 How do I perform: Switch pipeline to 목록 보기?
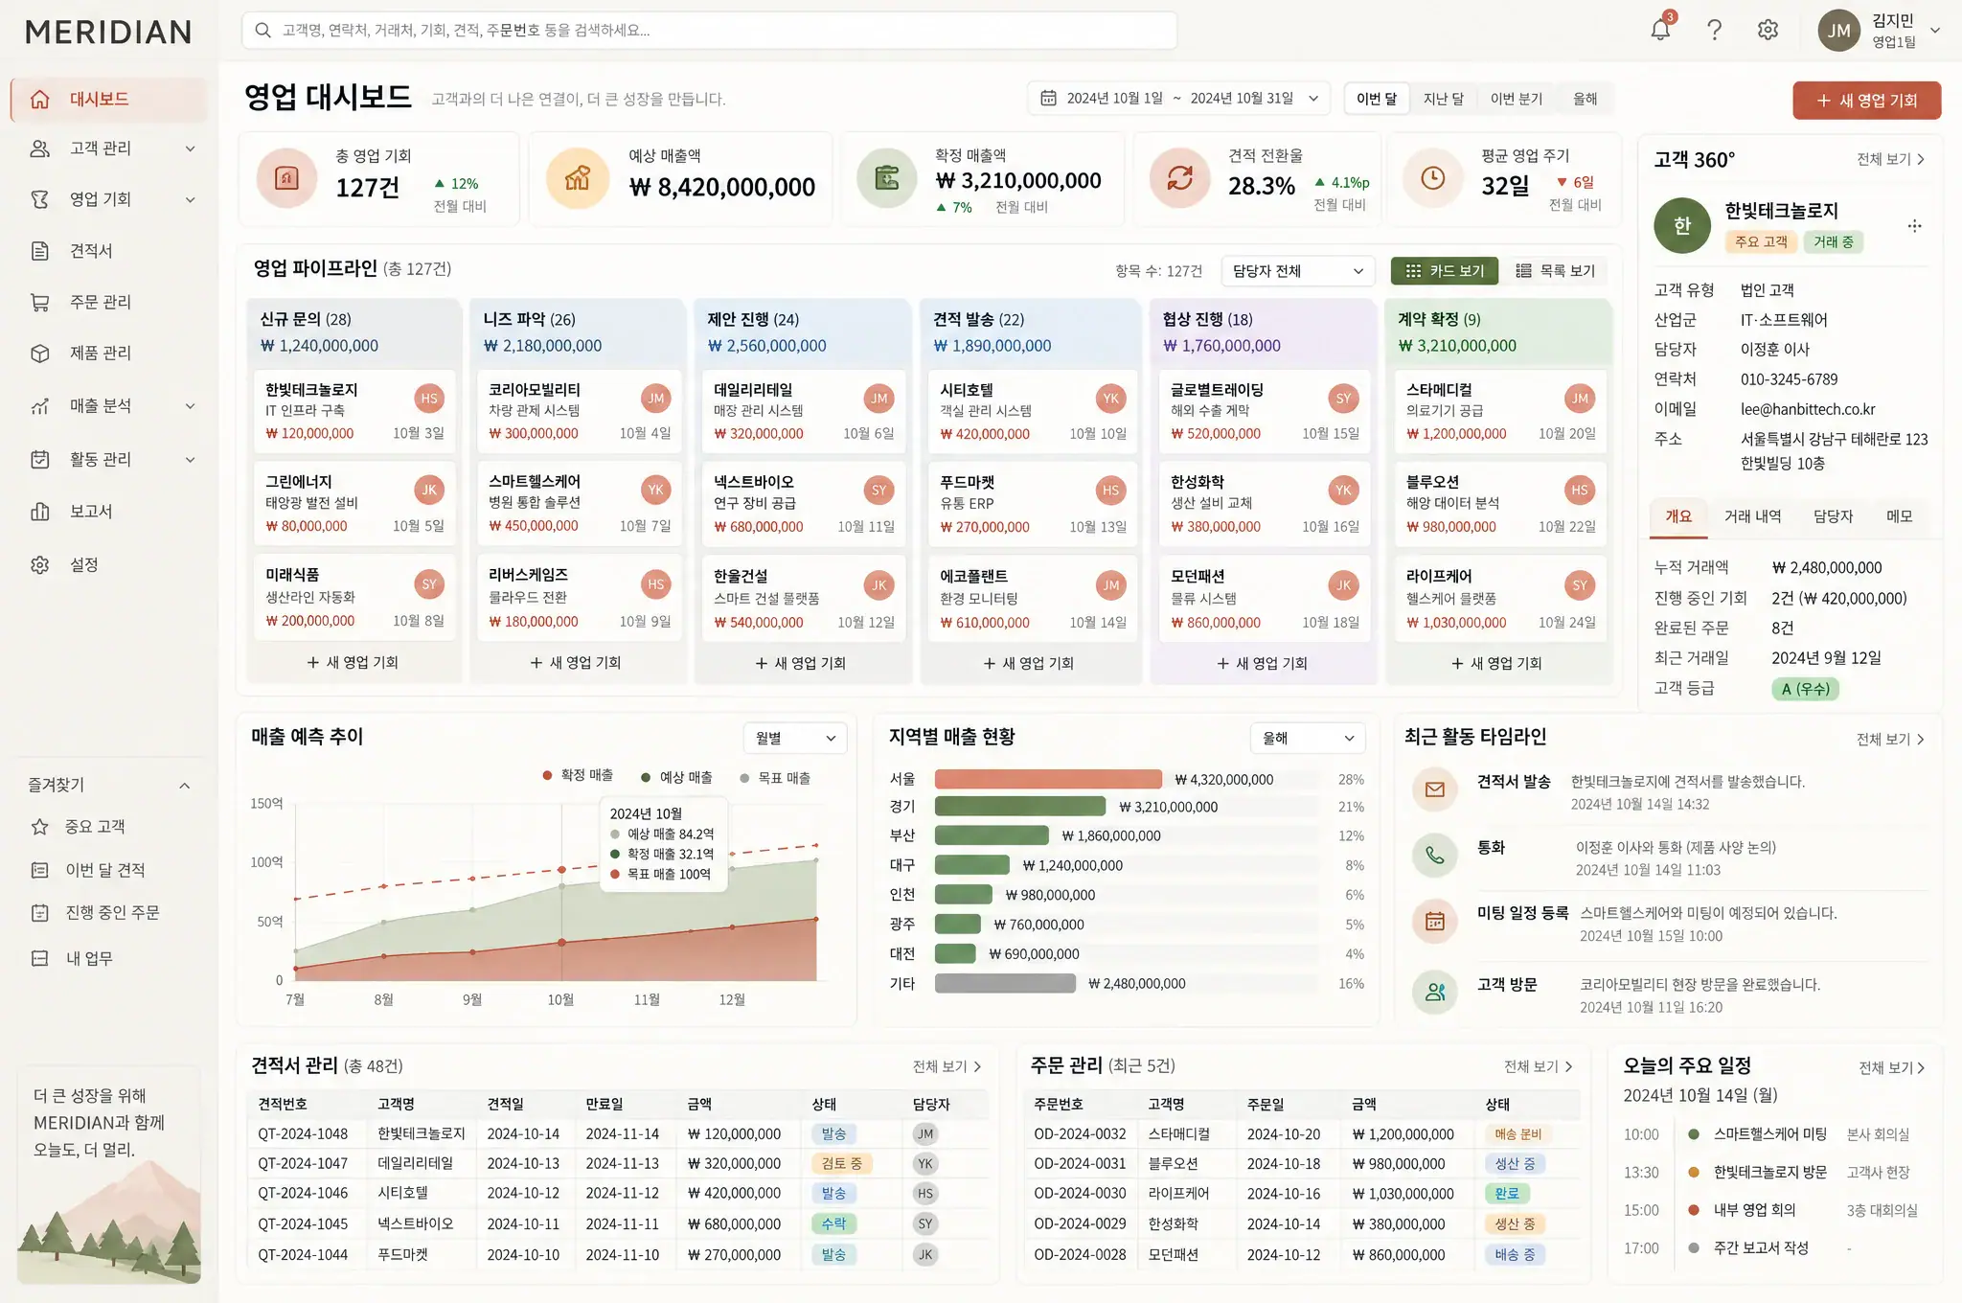(x=1555, y=271)
